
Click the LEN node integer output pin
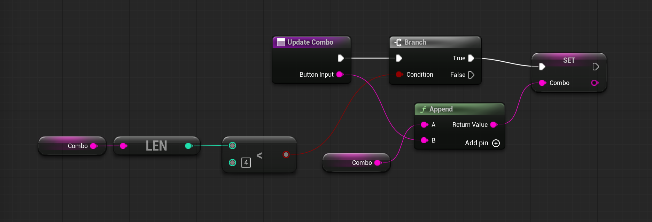coord(188,146)
